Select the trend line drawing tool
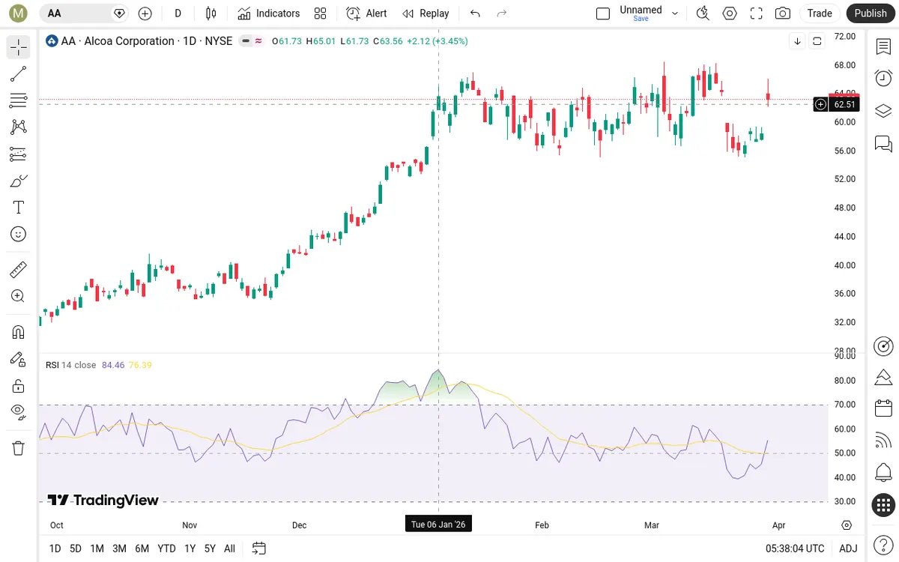 19,73
